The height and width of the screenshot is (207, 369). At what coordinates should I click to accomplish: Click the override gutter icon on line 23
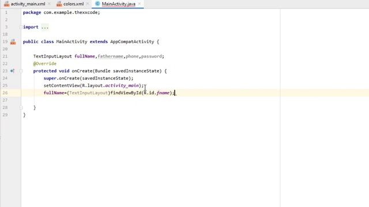(12, 71)
